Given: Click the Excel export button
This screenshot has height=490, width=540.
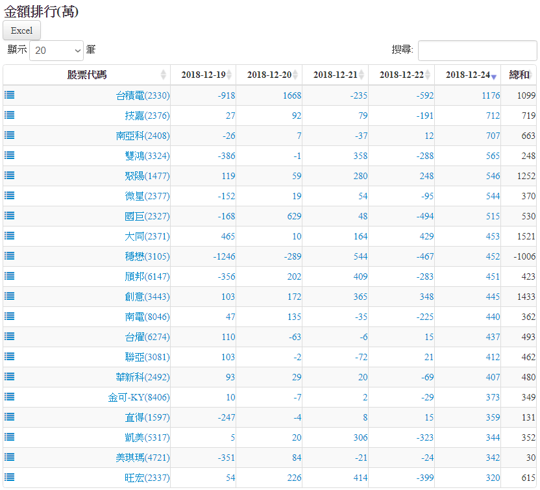Looking at the screenshot, I should 21,31.
